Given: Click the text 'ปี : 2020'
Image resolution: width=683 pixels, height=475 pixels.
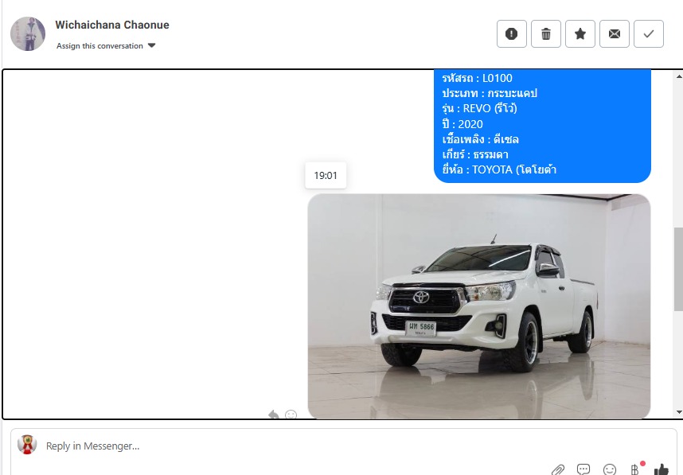Looking at the screenshot, I should (x=462, y=124).
